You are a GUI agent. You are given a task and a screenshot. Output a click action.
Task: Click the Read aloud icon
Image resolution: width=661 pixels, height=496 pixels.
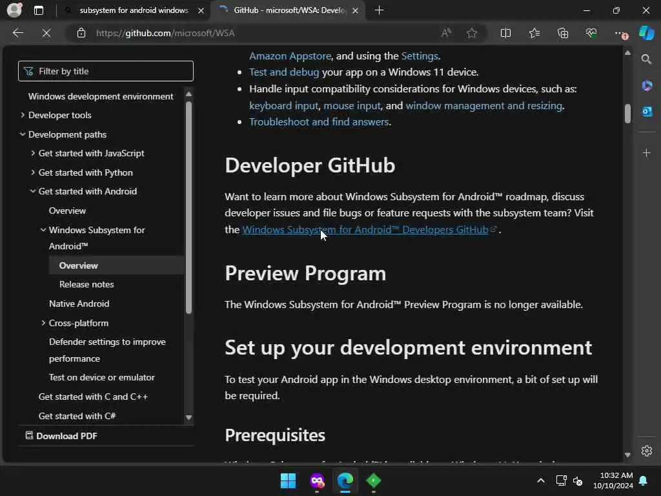[x=446, y=33]
